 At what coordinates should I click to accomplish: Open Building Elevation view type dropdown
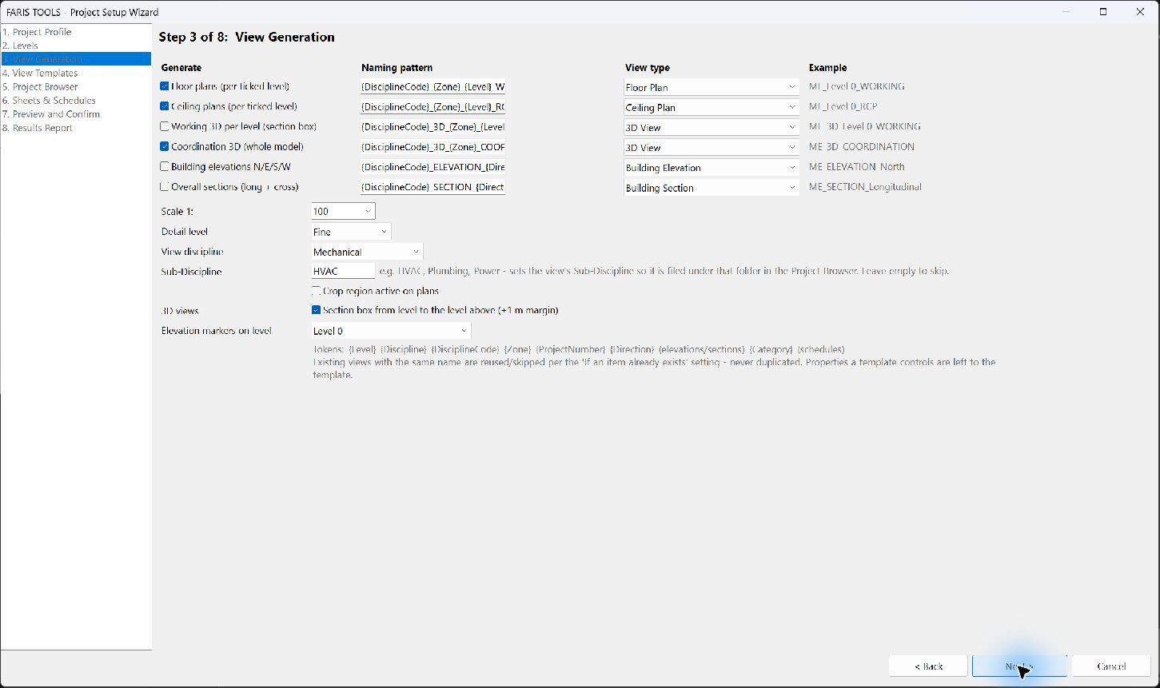point(712,168)
